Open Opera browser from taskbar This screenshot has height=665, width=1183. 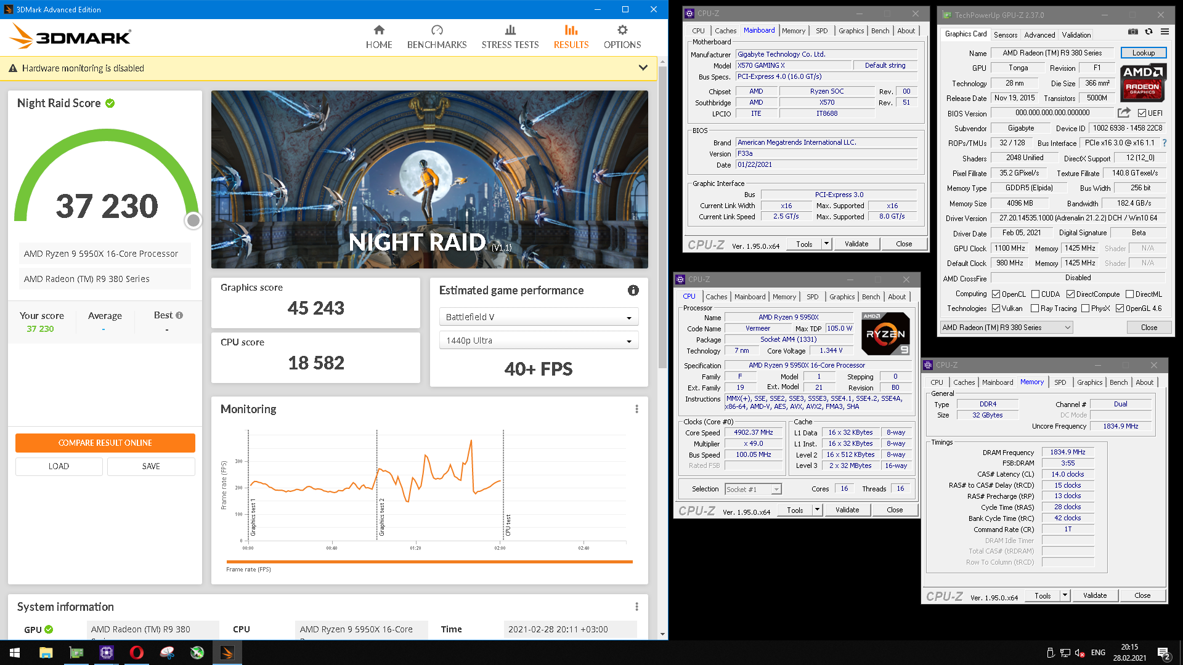[136, 653]
